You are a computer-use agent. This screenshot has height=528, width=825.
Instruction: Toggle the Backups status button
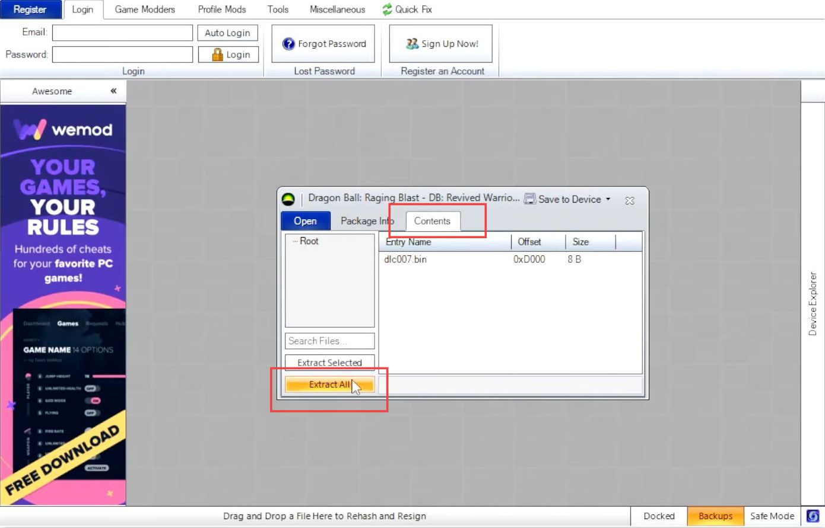coord(715,516)
